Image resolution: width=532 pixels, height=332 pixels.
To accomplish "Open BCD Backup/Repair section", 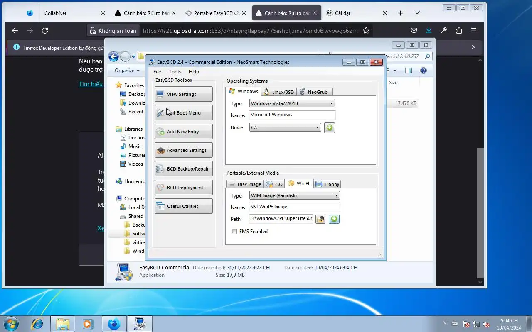I will click(183, 169).
